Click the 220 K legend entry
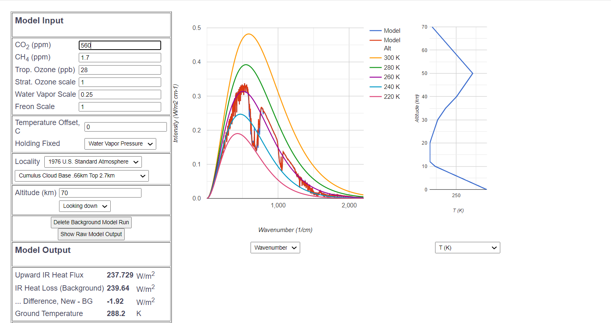This screenshot has width=611, height=323. click(392, 97)
